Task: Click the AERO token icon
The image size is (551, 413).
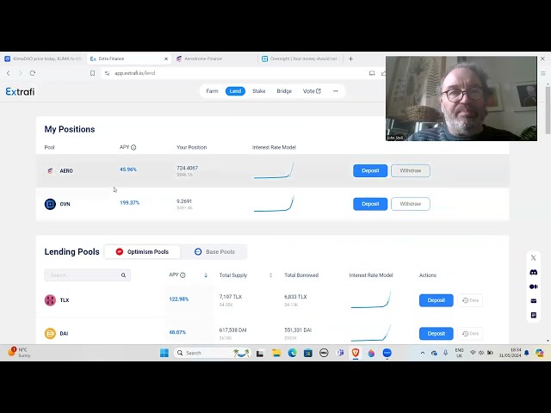Action: coord(50,170)
